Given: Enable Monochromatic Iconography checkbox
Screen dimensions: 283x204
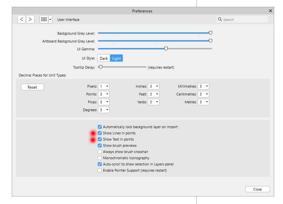Looking at the screenshot, I should coord(100,158).
